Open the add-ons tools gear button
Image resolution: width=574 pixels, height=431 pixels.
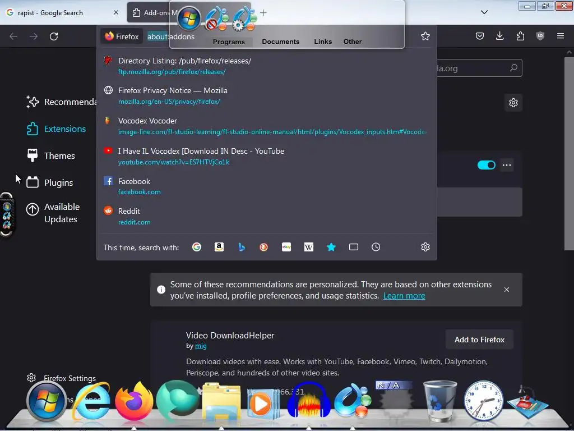click(513, 103)
